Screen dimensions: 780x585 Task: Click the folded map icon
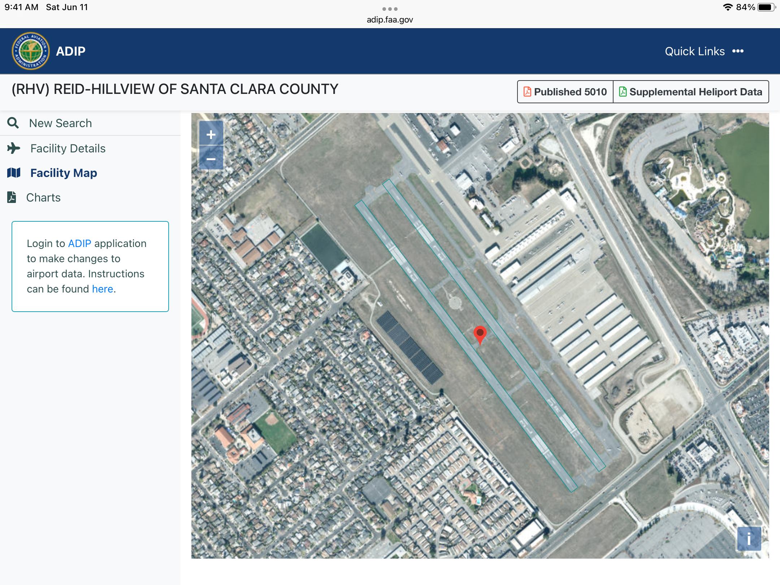(14, 173)
